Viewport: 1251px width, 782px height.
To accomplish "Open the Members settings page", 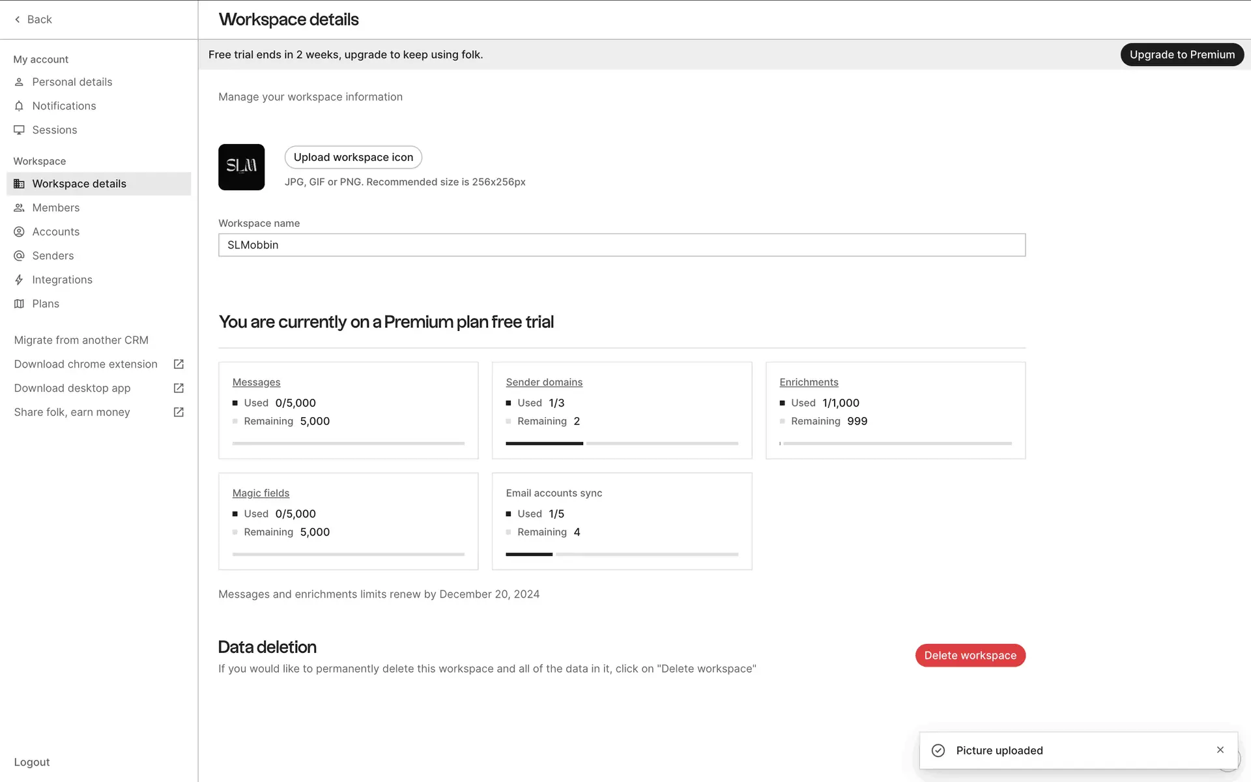I will tap(55, 208).
